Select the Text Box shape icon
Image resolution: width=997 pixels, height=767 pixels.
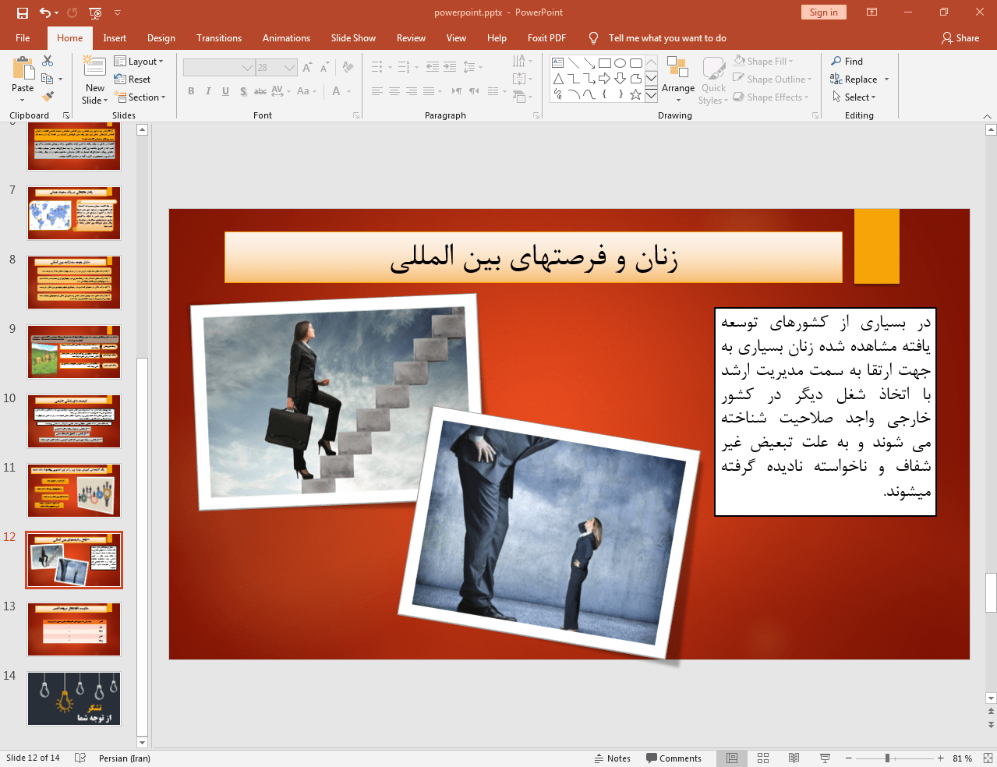click(x=558, y=63)
